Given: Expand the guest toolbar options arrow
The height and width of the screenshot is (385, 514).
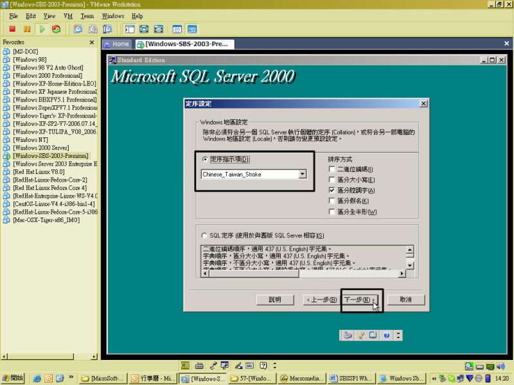Looking at the screenshot, I should tap(398, 335).
